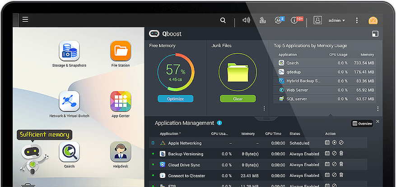Screen dimensions: 396x187
Task: Click the search magnifier in top bar
Action: [223, 20]
